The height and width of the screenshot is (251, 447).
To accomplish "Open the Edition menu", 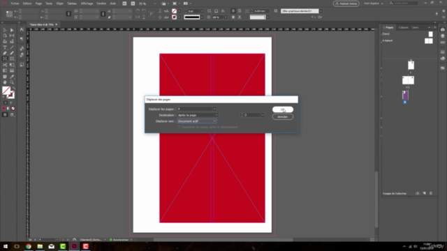I will (x=27, y=3).
